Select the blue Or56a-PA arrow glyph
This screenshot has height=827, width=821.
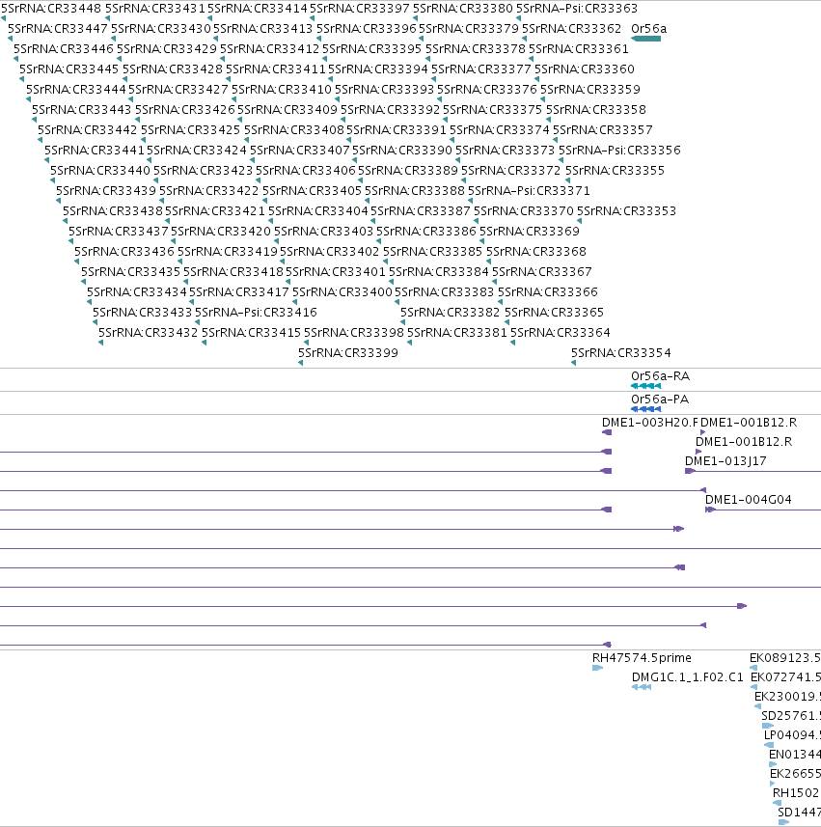point(646,409)
